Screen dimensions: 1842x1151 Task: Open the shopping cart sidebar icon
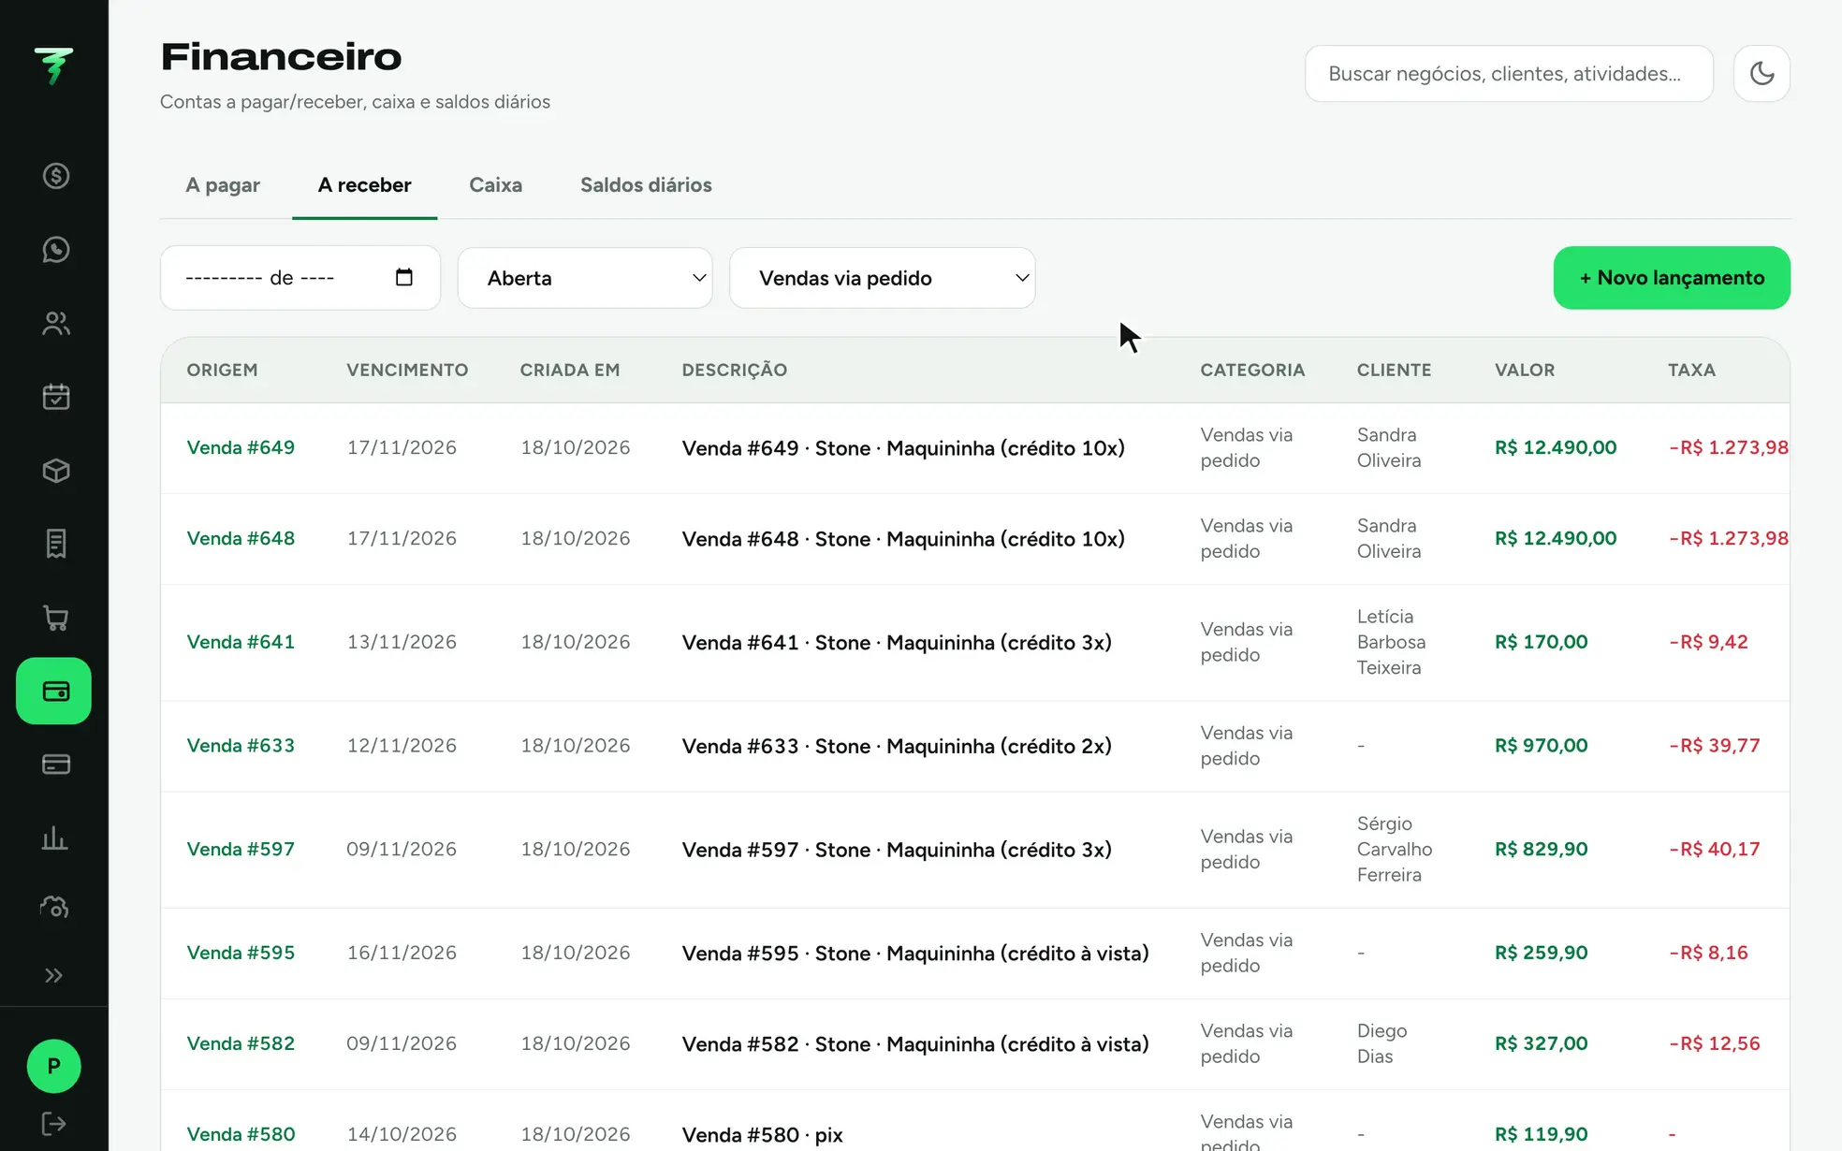55,618
